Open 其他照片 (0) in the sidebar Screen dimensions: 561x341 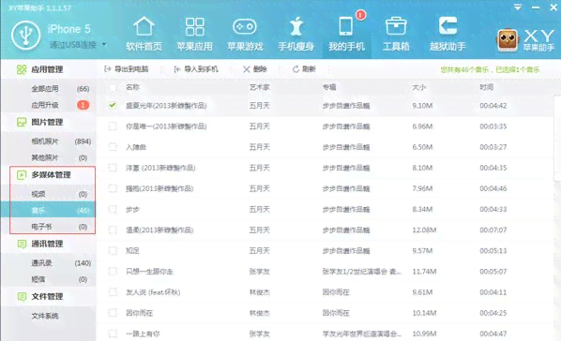pos(48,157)
